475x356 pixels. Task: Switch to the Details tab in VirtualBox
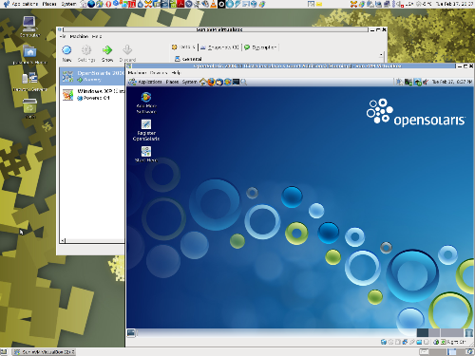point(183,47)
